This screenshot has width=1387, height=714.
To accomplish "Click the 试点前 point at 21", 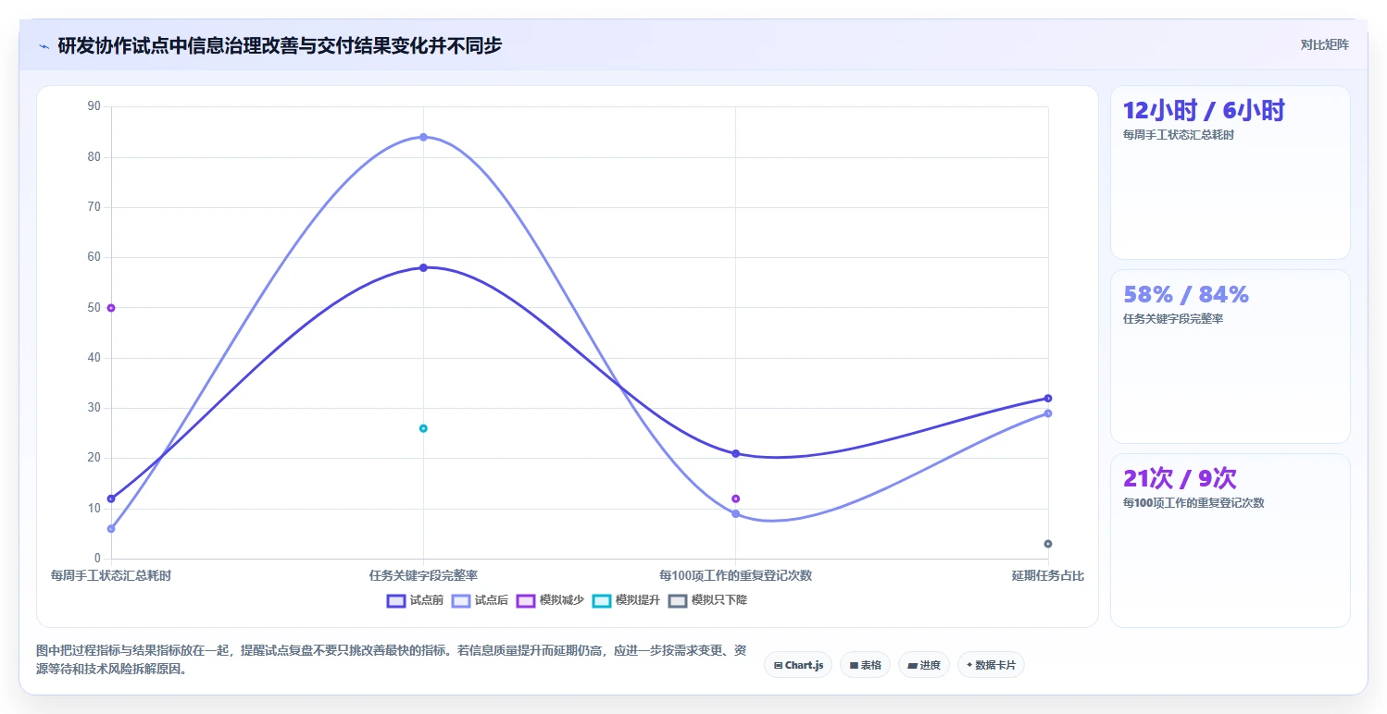I will pyautogui.click(x=736, y=453).
